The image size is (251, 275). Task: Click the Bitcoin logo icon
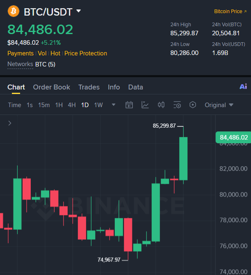pos(14,11)
